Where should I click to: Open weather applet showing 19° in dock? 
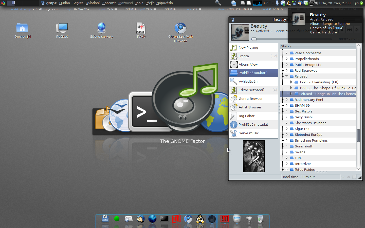[x=249, y=219]
